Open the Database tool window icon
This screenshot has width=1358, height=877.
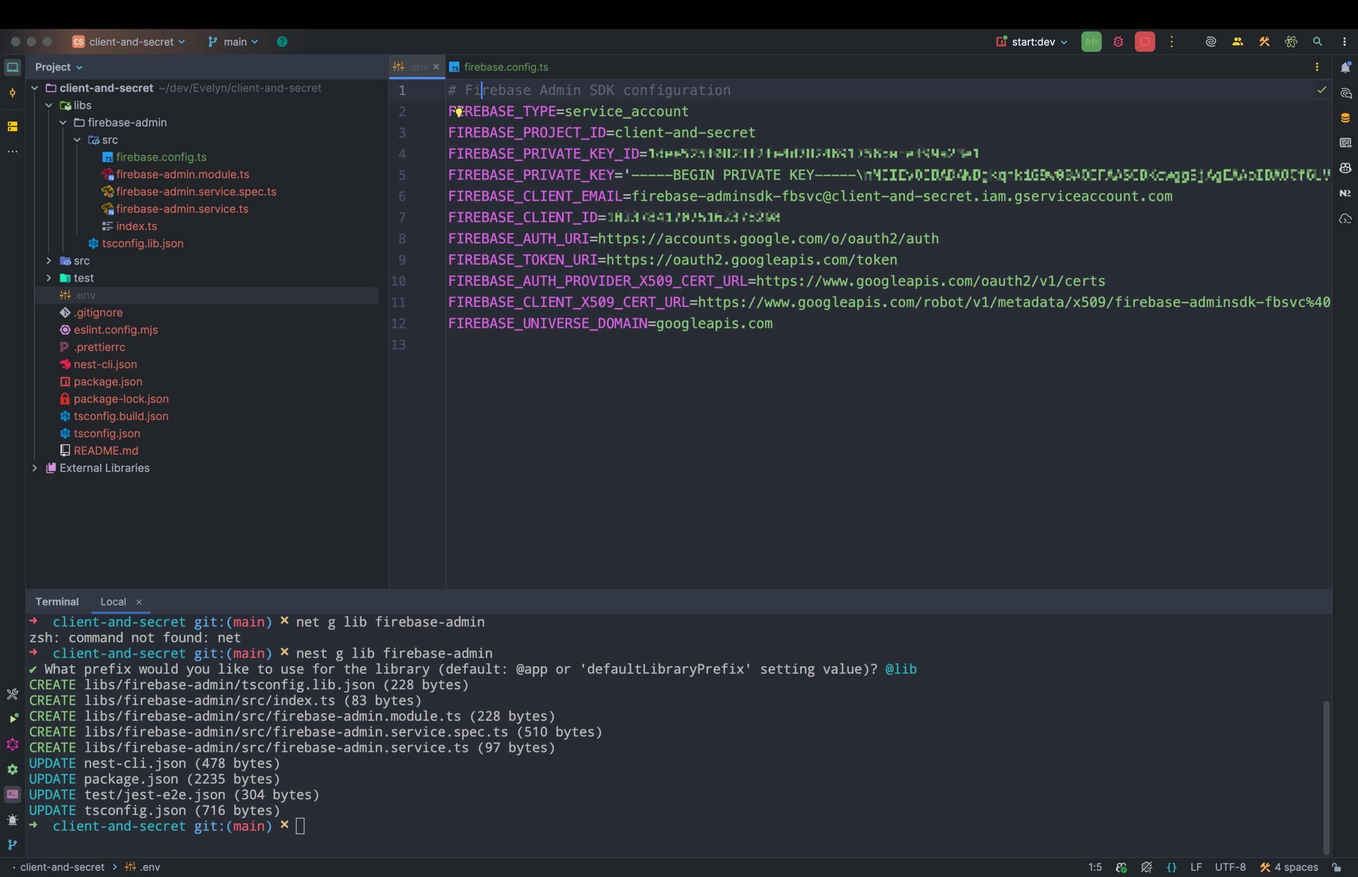coord(1345,118)
